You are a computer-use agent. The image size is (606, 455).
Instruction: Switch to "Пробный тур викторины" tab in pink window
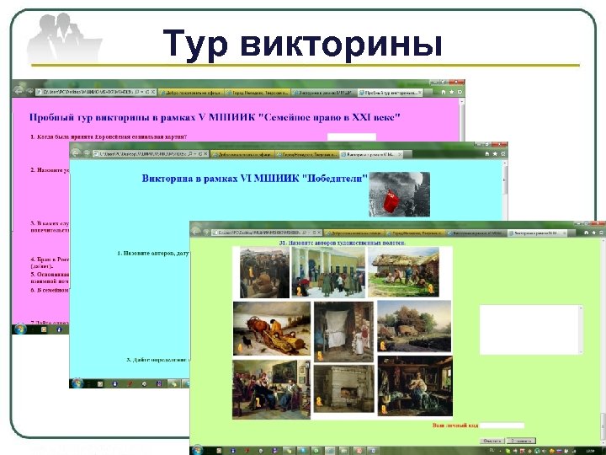point(390,93)
